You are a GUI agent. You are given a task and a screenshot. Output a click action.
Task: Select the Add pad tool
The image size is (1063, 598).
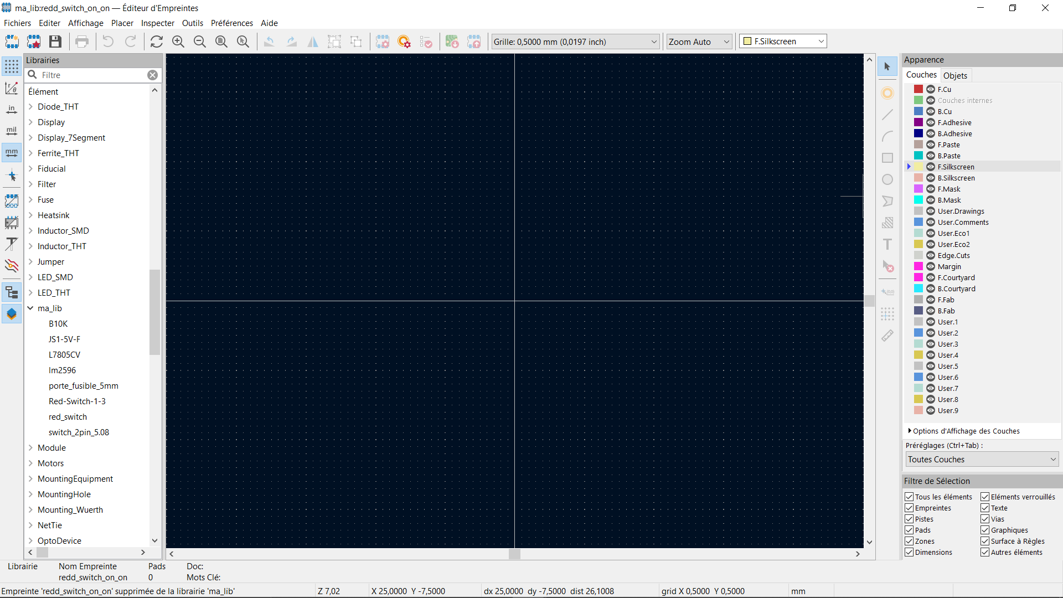click(x=887, y=93)
